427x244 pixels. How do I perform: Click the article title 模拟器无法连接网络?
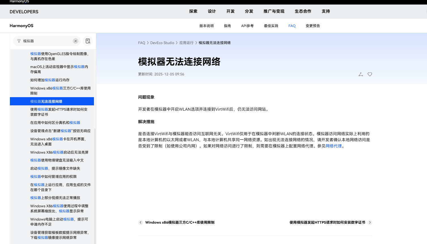tap(179, 62)
